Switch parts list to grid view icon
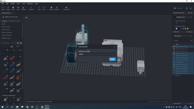Screen dimensions: 194x109 point(21,43)
